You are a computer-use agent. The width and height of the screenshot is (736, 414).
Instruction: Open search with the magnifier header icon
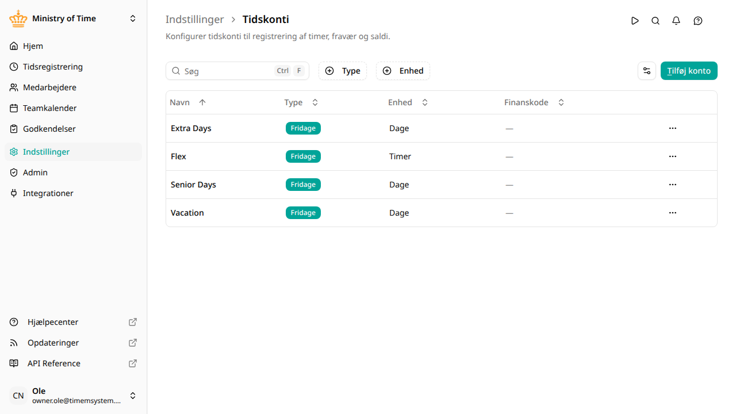pos(655,21)
